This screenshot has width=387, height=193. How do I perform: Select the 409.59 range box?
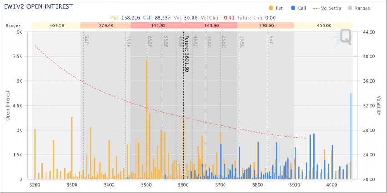(56, 26)
